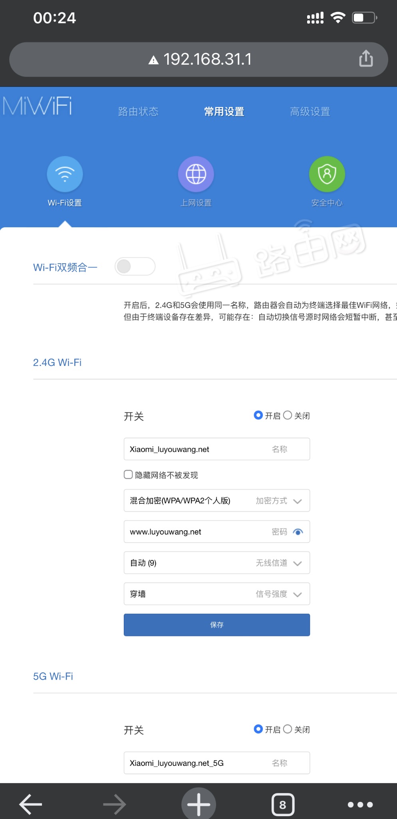
Task: Open the tab switcher showing 8 tabs
Action: click(283, 804)
